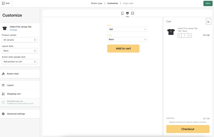Click the Checkout button
This screenshot has height=137, width=214.
[188, 129]
